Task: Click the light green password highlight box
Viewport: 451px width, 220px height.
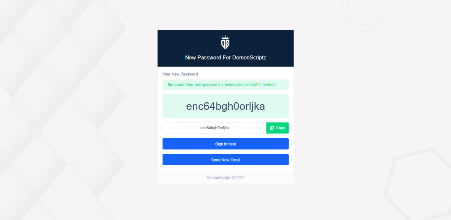Action: pos(225,106)
